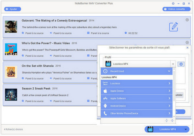The image size is (194, 136).
Task: Click the video track icon for Season 2 Sneak Peek
Action: click(x=23, y=101)
